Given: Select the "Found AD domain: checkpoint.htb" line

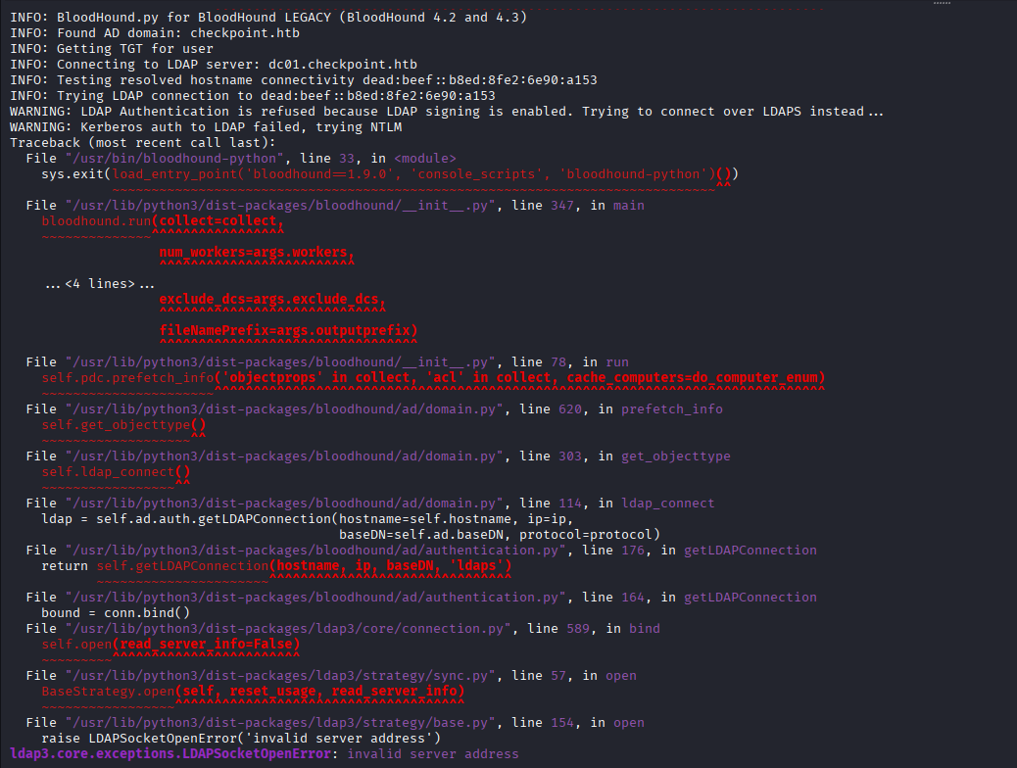Looking at the screenshot, I should click(x=155, y=32).
